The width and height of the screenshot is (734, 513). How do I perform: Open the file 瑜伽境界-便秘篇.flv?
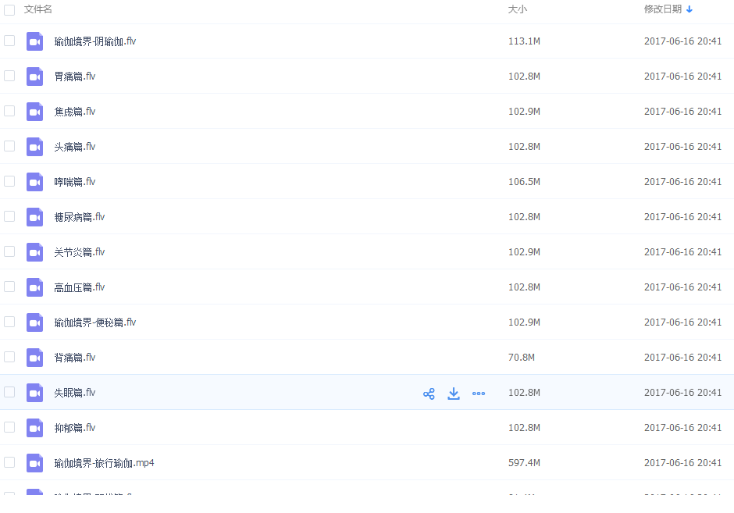pos(95,322)
